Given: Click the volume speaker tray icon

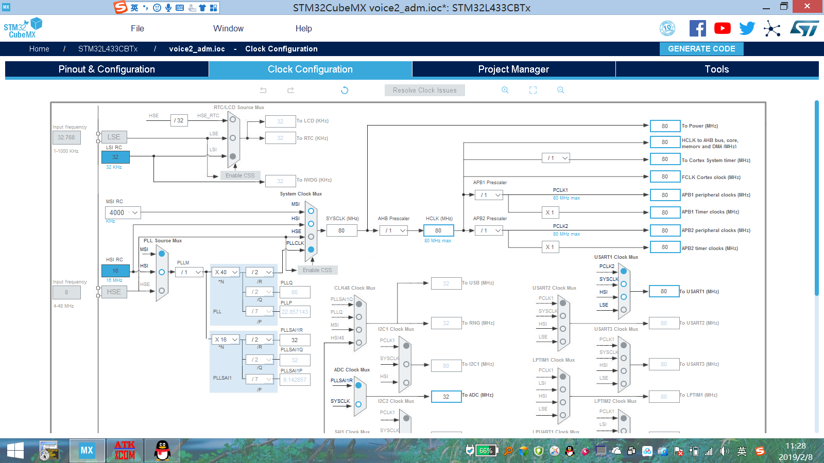Looking at the screenshot, I should 725,451.
